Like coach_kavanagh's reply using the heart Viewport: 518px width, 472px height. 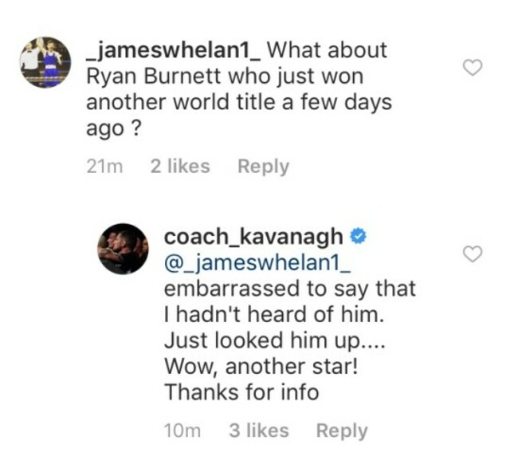coord(473,254)
